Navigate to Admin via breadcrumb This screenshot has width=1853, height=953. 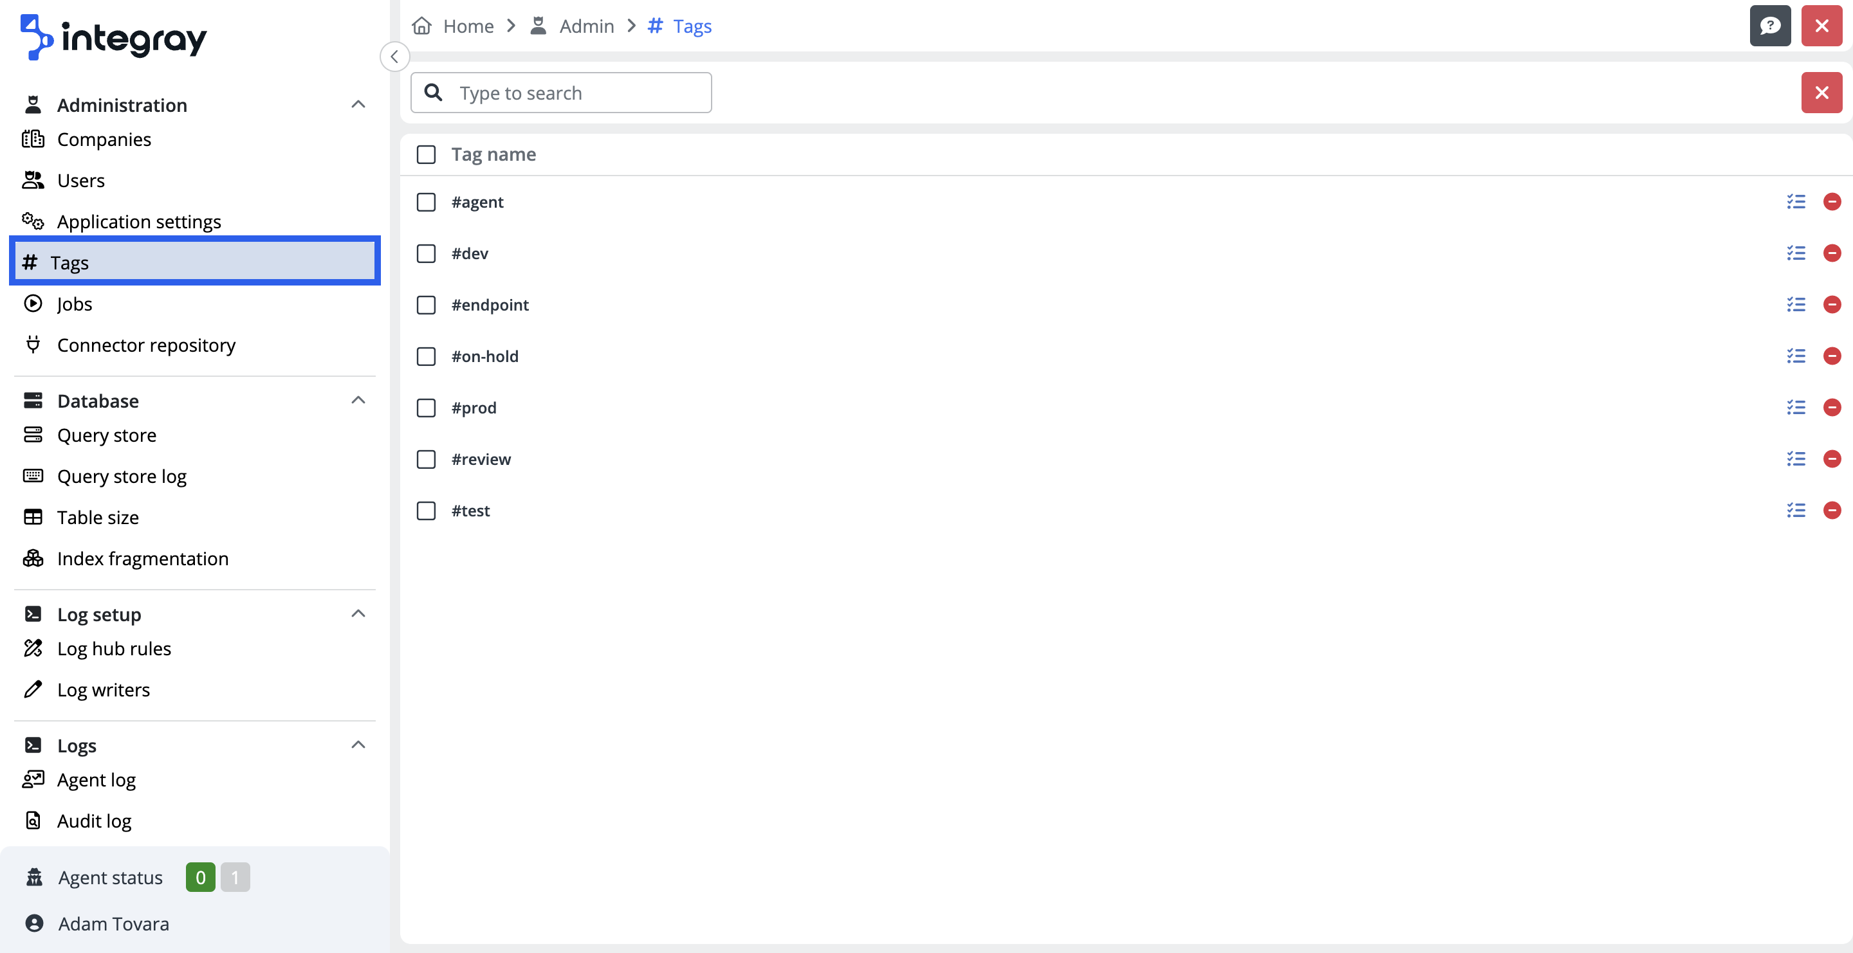586,26
